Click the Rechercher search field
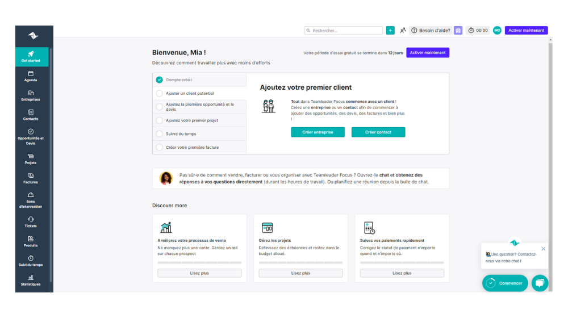 (x=344, y=31)
